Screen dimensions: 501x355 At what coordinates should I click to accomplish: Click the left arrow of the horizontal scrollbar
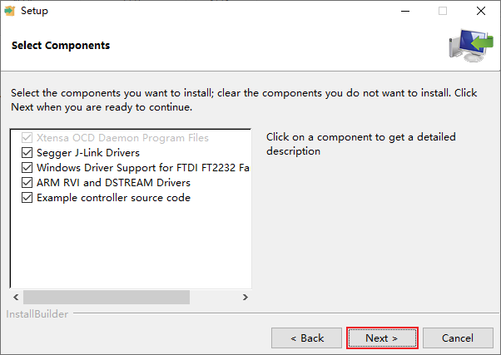16,297
